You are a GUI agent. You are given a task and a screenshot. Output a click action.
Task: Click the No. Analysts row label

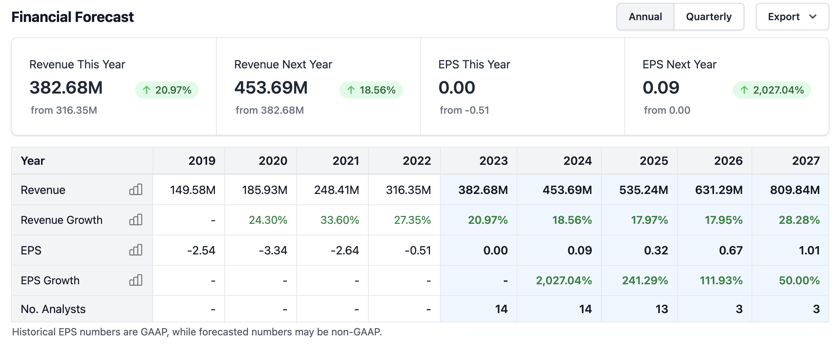[x=53, y=309]
